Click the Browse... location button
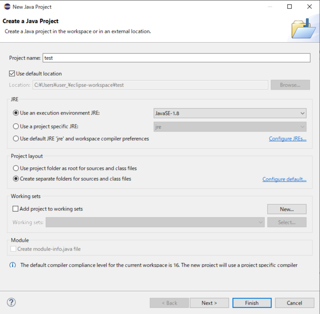Screen dimensions: 320x314 point(290,85)
